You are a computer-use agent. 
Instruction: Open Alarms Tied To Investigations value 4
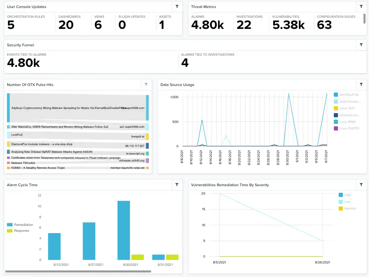pyautogui.click(x=185, y=63)
